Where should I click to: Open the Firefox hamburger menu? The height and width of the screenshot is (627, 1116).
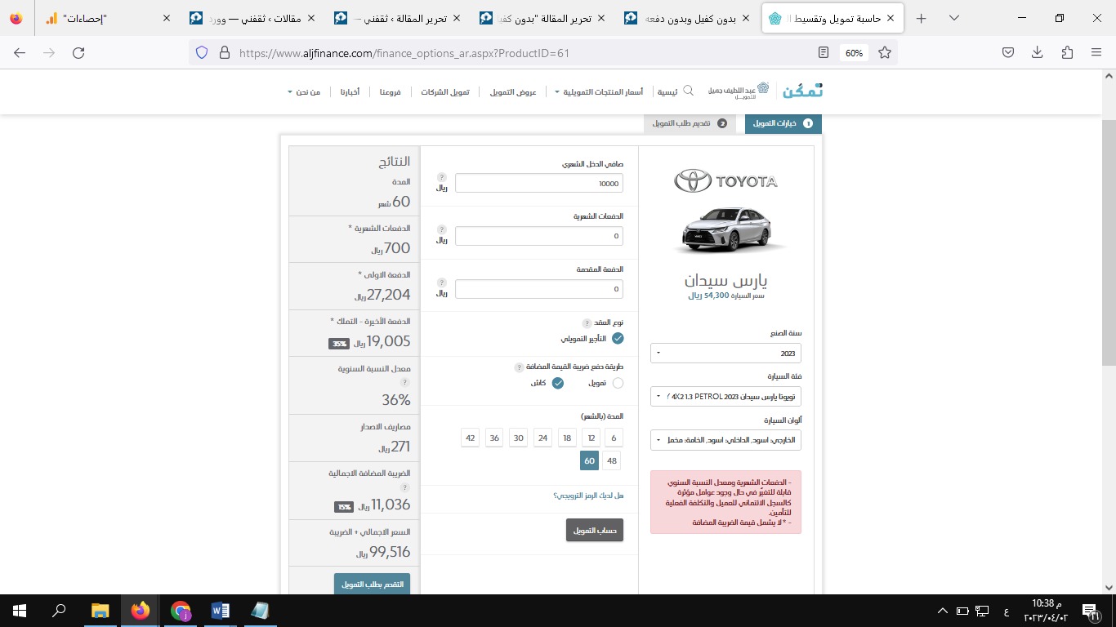tap(1096, 52)
